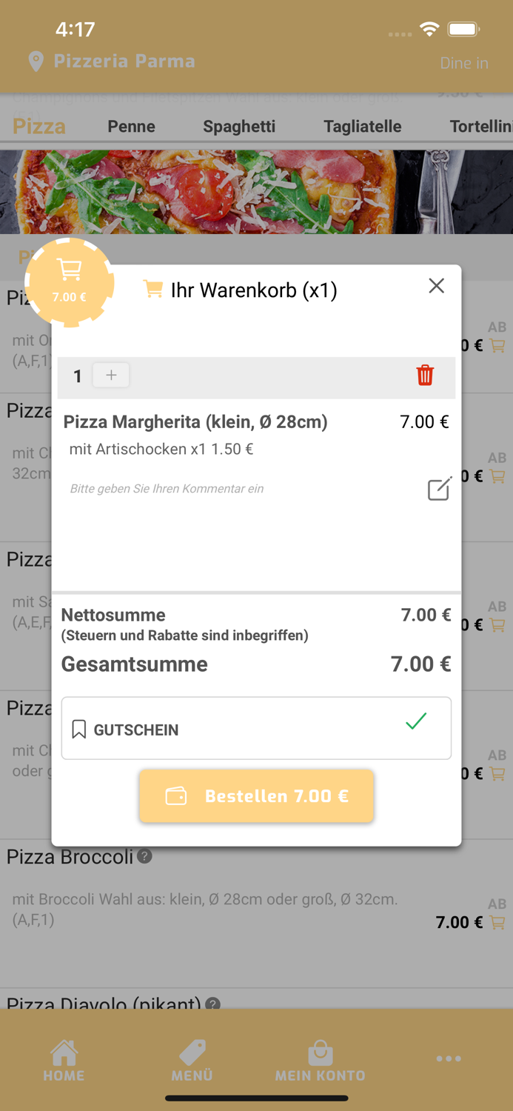Open the help tooltip beside Pizza Broccoli

144,857
